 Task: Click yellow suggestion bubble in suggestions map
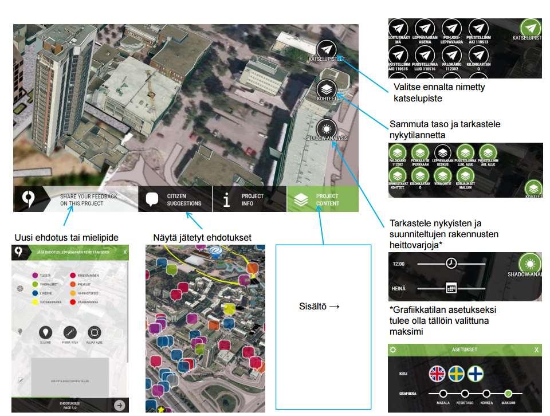click(x=229, y=309)
